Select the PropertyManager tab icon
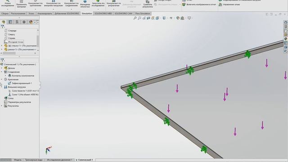The width and height of the screenshot is (288, 162). point(10,22)
